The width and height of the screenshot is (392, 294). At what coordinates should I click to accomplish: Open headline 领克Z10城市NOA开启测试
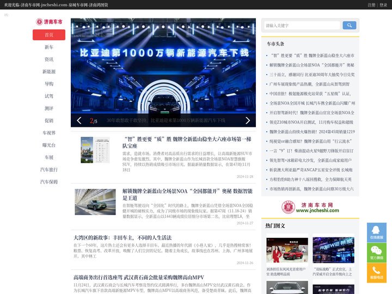(311, 122)
